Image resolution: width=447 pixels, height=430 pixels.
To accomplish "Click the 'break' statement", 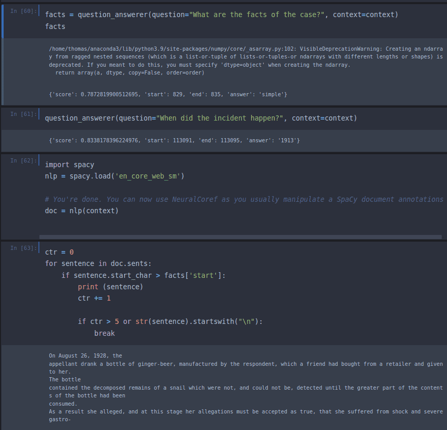I will coord(104,333).
